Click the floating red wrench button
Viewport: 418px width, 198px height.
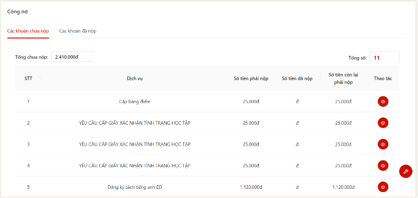tap(406, 171)
